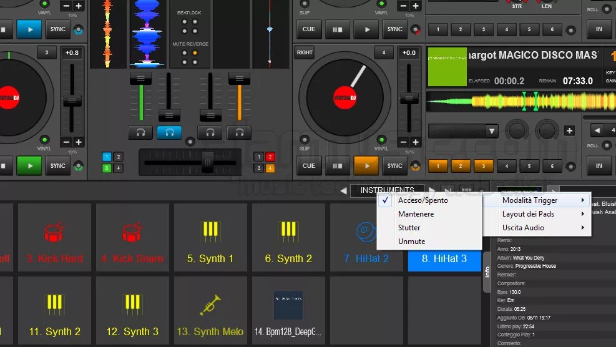Image resolution: width=616 pixels, height=347 pixels.
Task: Click the pitch plus button on deck 4
Action: pyautogui.click(x=416, y=142)
